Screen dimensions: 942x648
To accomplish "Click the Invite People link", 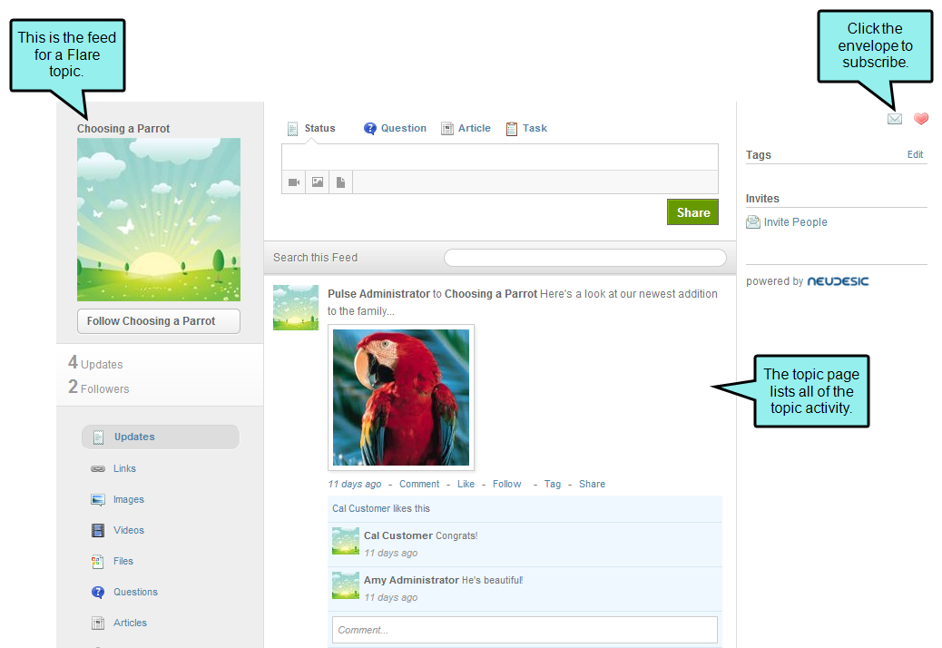I will [795, 222].
